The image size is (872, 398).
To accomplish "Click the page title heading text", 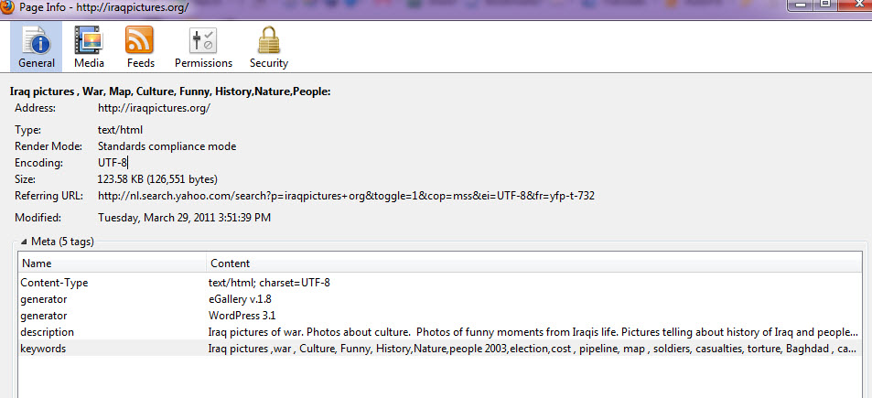I will pyautogui.click(x=170, y=91).
